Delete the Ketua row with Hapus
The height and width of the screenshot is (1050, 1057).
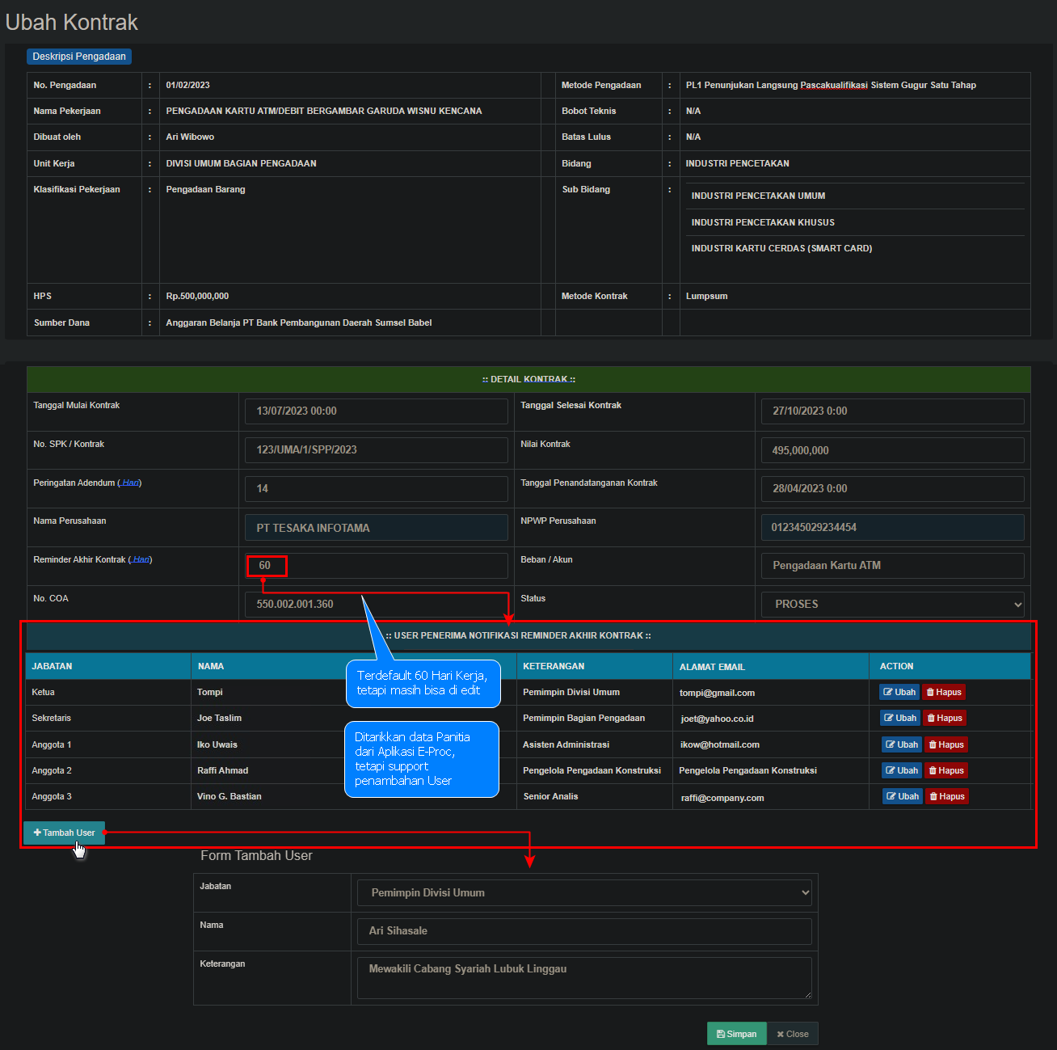944,692
